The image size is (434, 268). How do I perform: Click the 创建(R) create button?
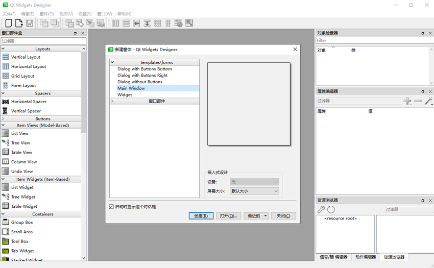point(201,216)
